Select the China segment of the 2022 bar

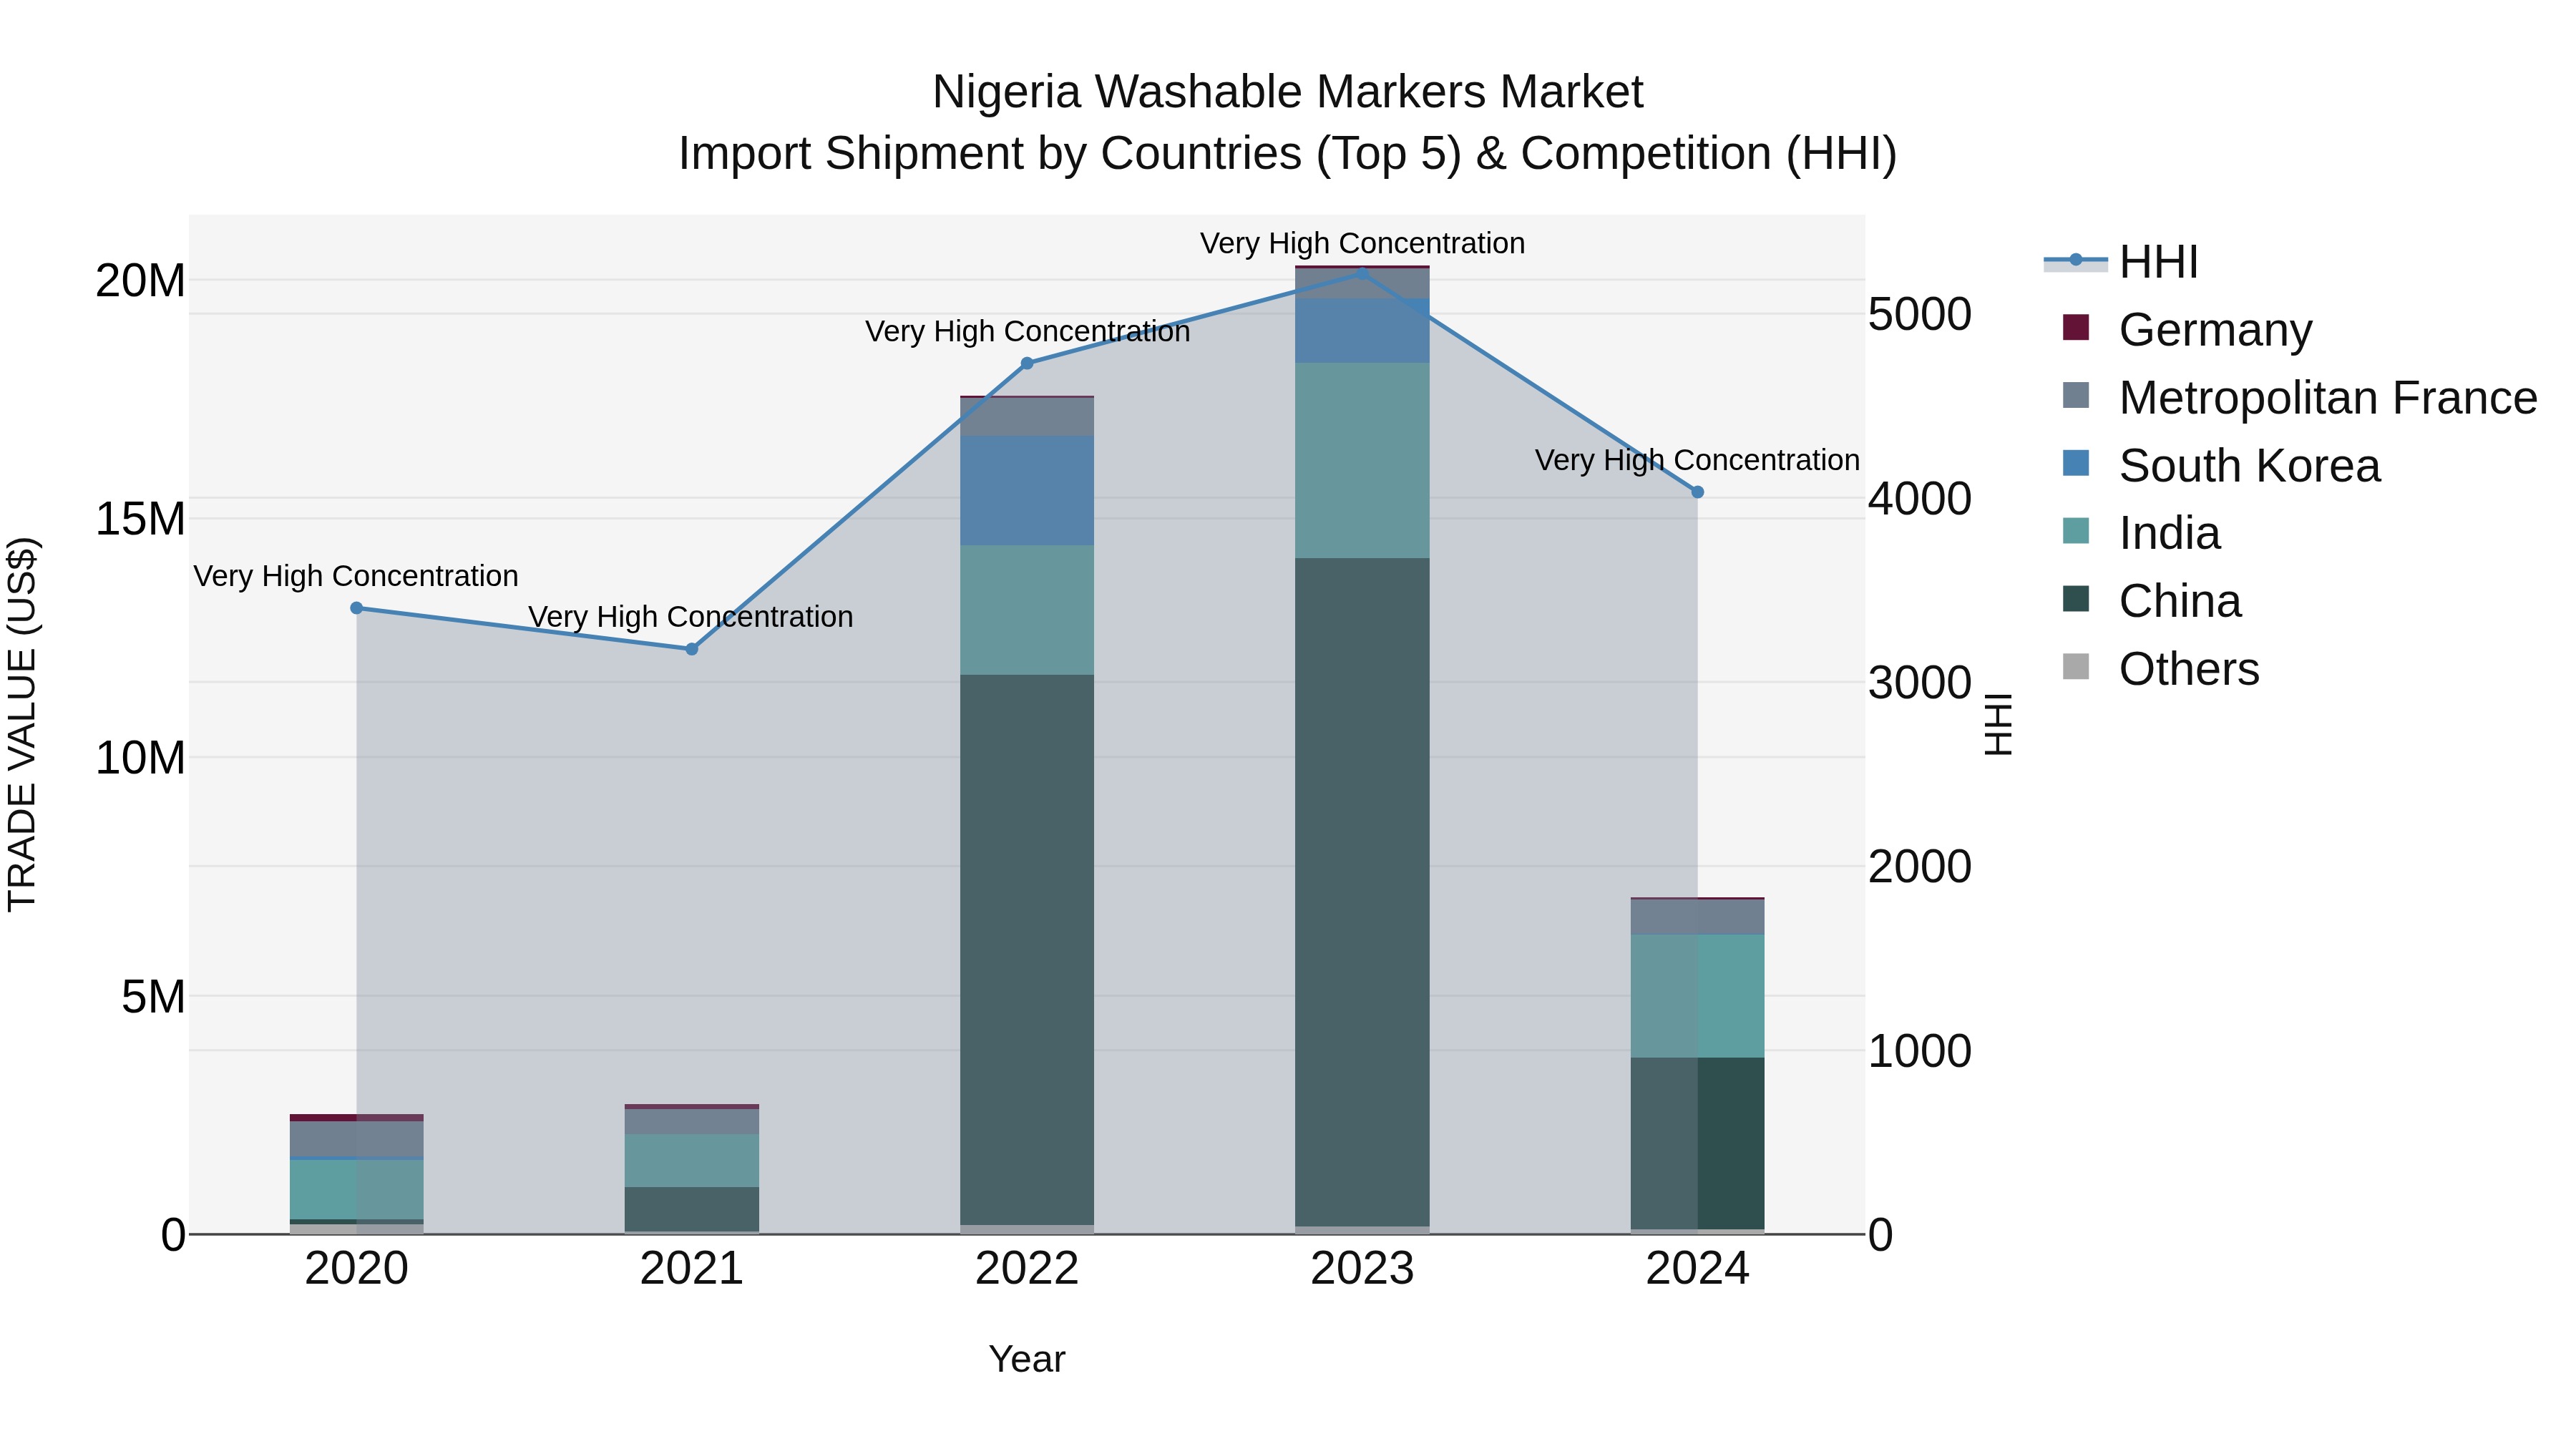[x=1027, y=950]
